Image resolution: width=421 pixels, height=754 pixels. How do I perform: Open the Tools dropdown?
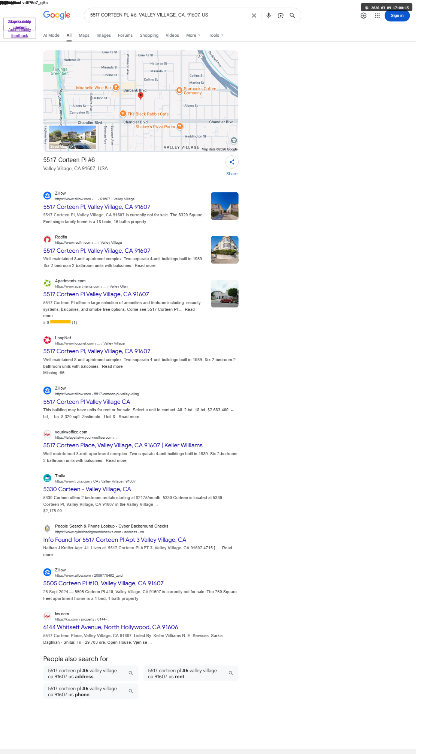[216, 35]
